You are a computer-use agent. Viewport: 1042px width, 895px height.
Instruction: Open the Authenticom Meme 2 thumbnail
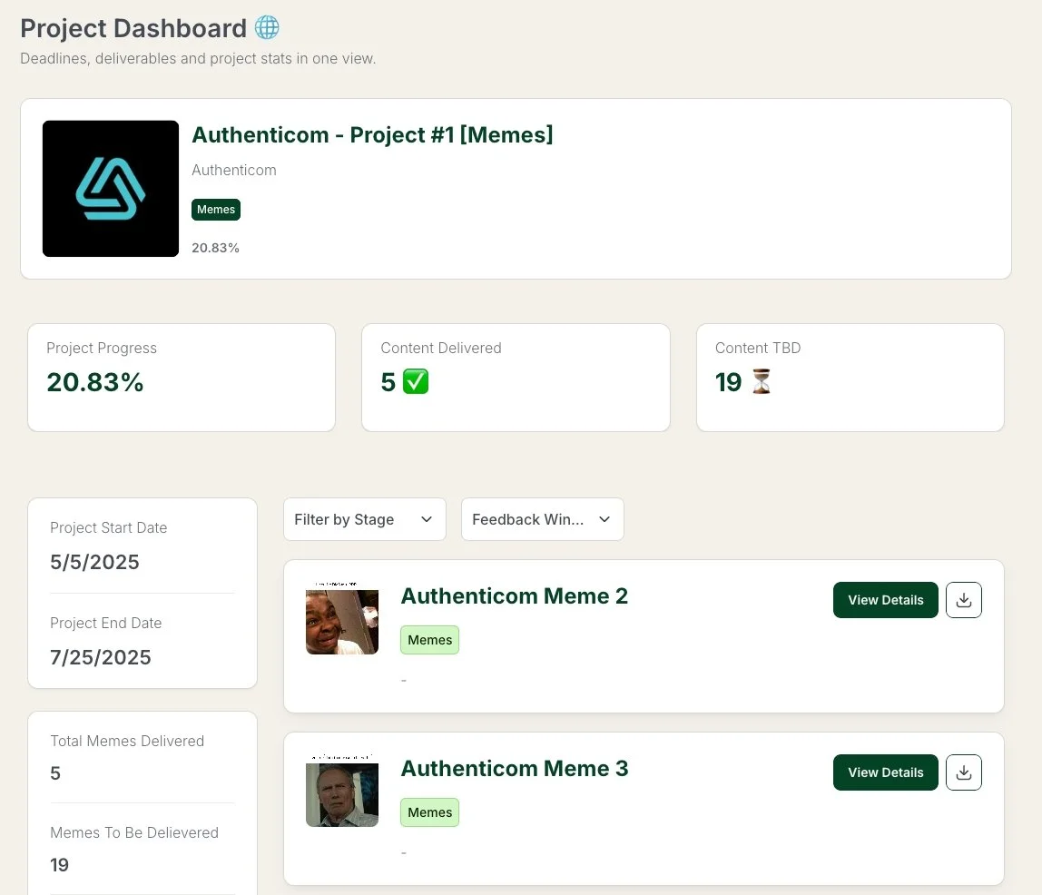pos(342,618)
